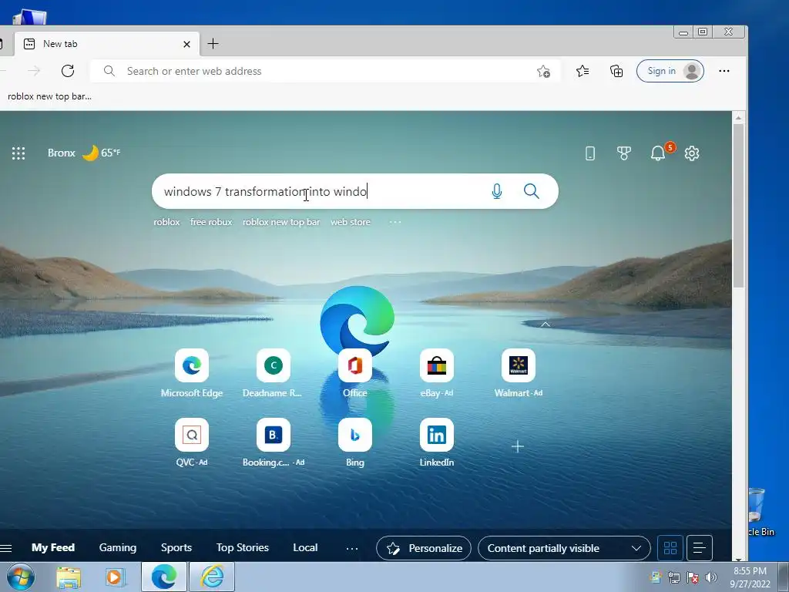Select 'roblox new top bar' suggestion

pyautogui.click(x=281, y=222)
